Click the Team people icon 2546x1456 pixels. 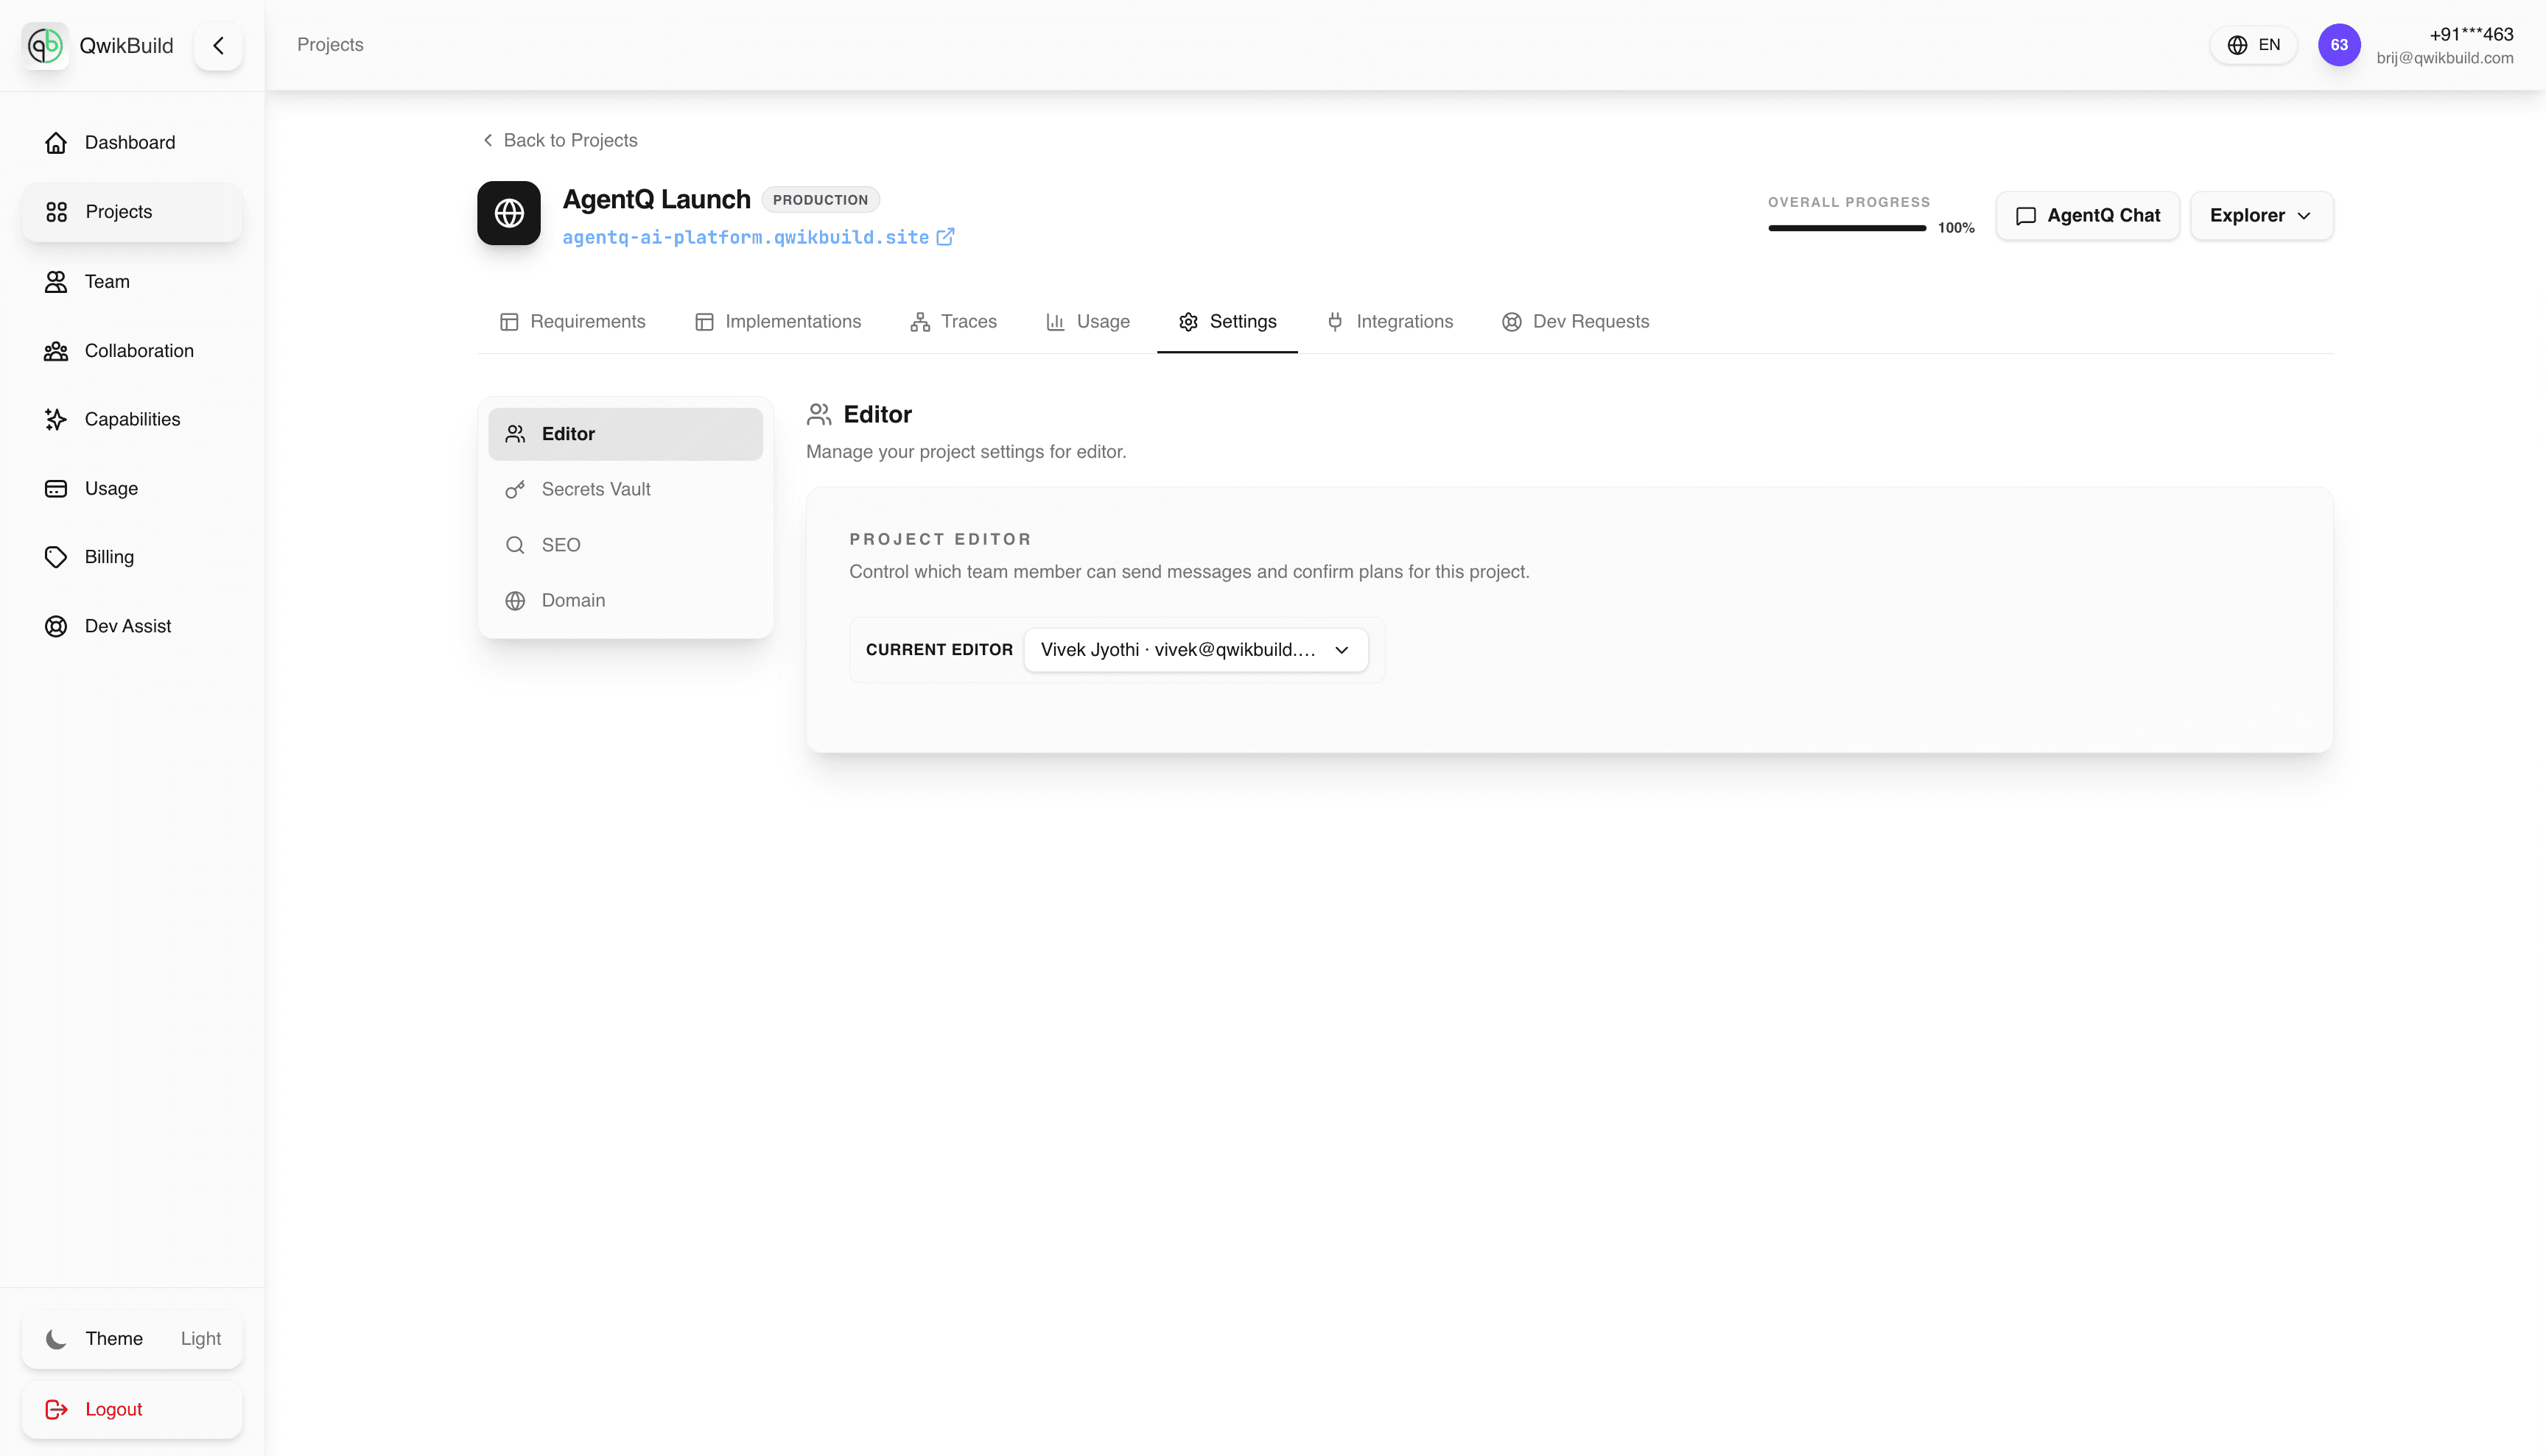click(x=56, y=281)
